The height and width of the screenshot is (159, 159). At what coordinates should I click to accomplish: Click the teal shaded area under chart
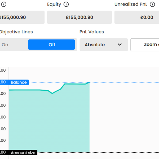(x=49, y=122)
